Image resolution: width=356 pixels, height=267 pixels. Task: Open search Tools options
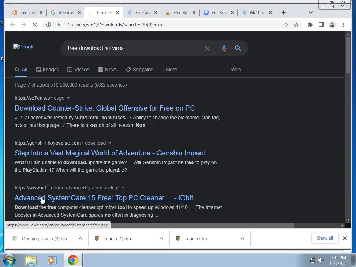coord(235,70)
